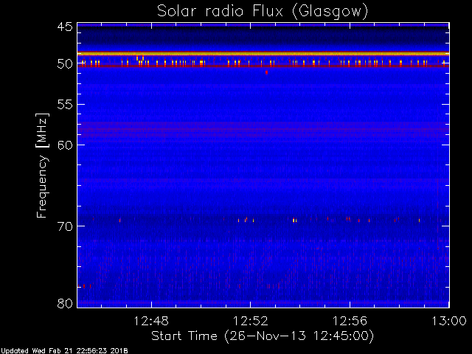Select the 55 MHz frequency axis label
This screenshot has height=354, width=472.
pyautogui.click(x=65, y=105)
